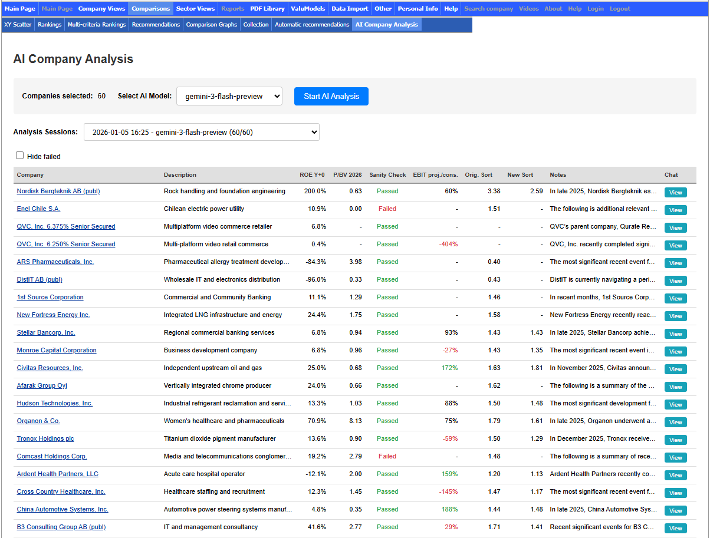Open the DistIT AB (publ) link

point(40,279)
